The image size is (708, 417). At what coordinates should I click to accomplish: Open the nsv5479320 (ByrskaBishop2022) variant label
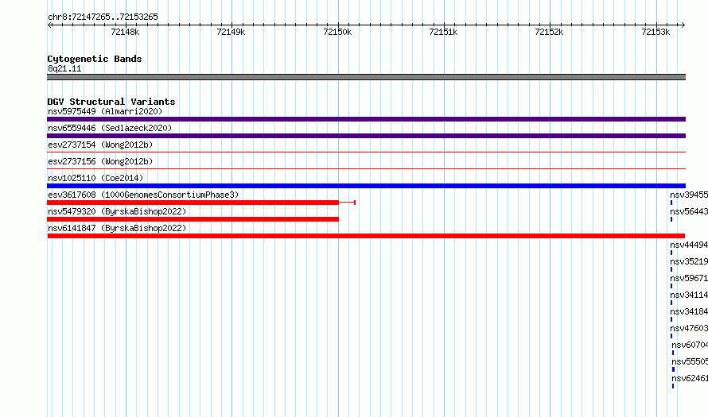click(117, 211)
